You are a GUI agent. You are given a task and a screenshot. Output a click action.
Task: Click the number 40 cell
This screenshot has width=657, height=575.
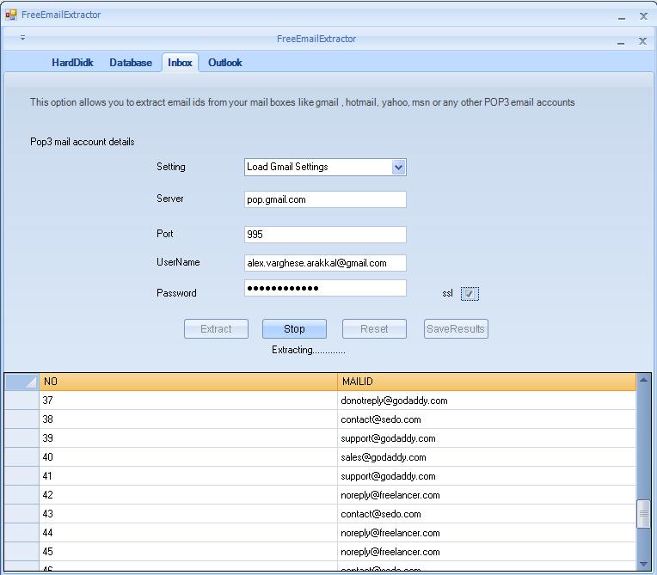(x=188, y=457)
